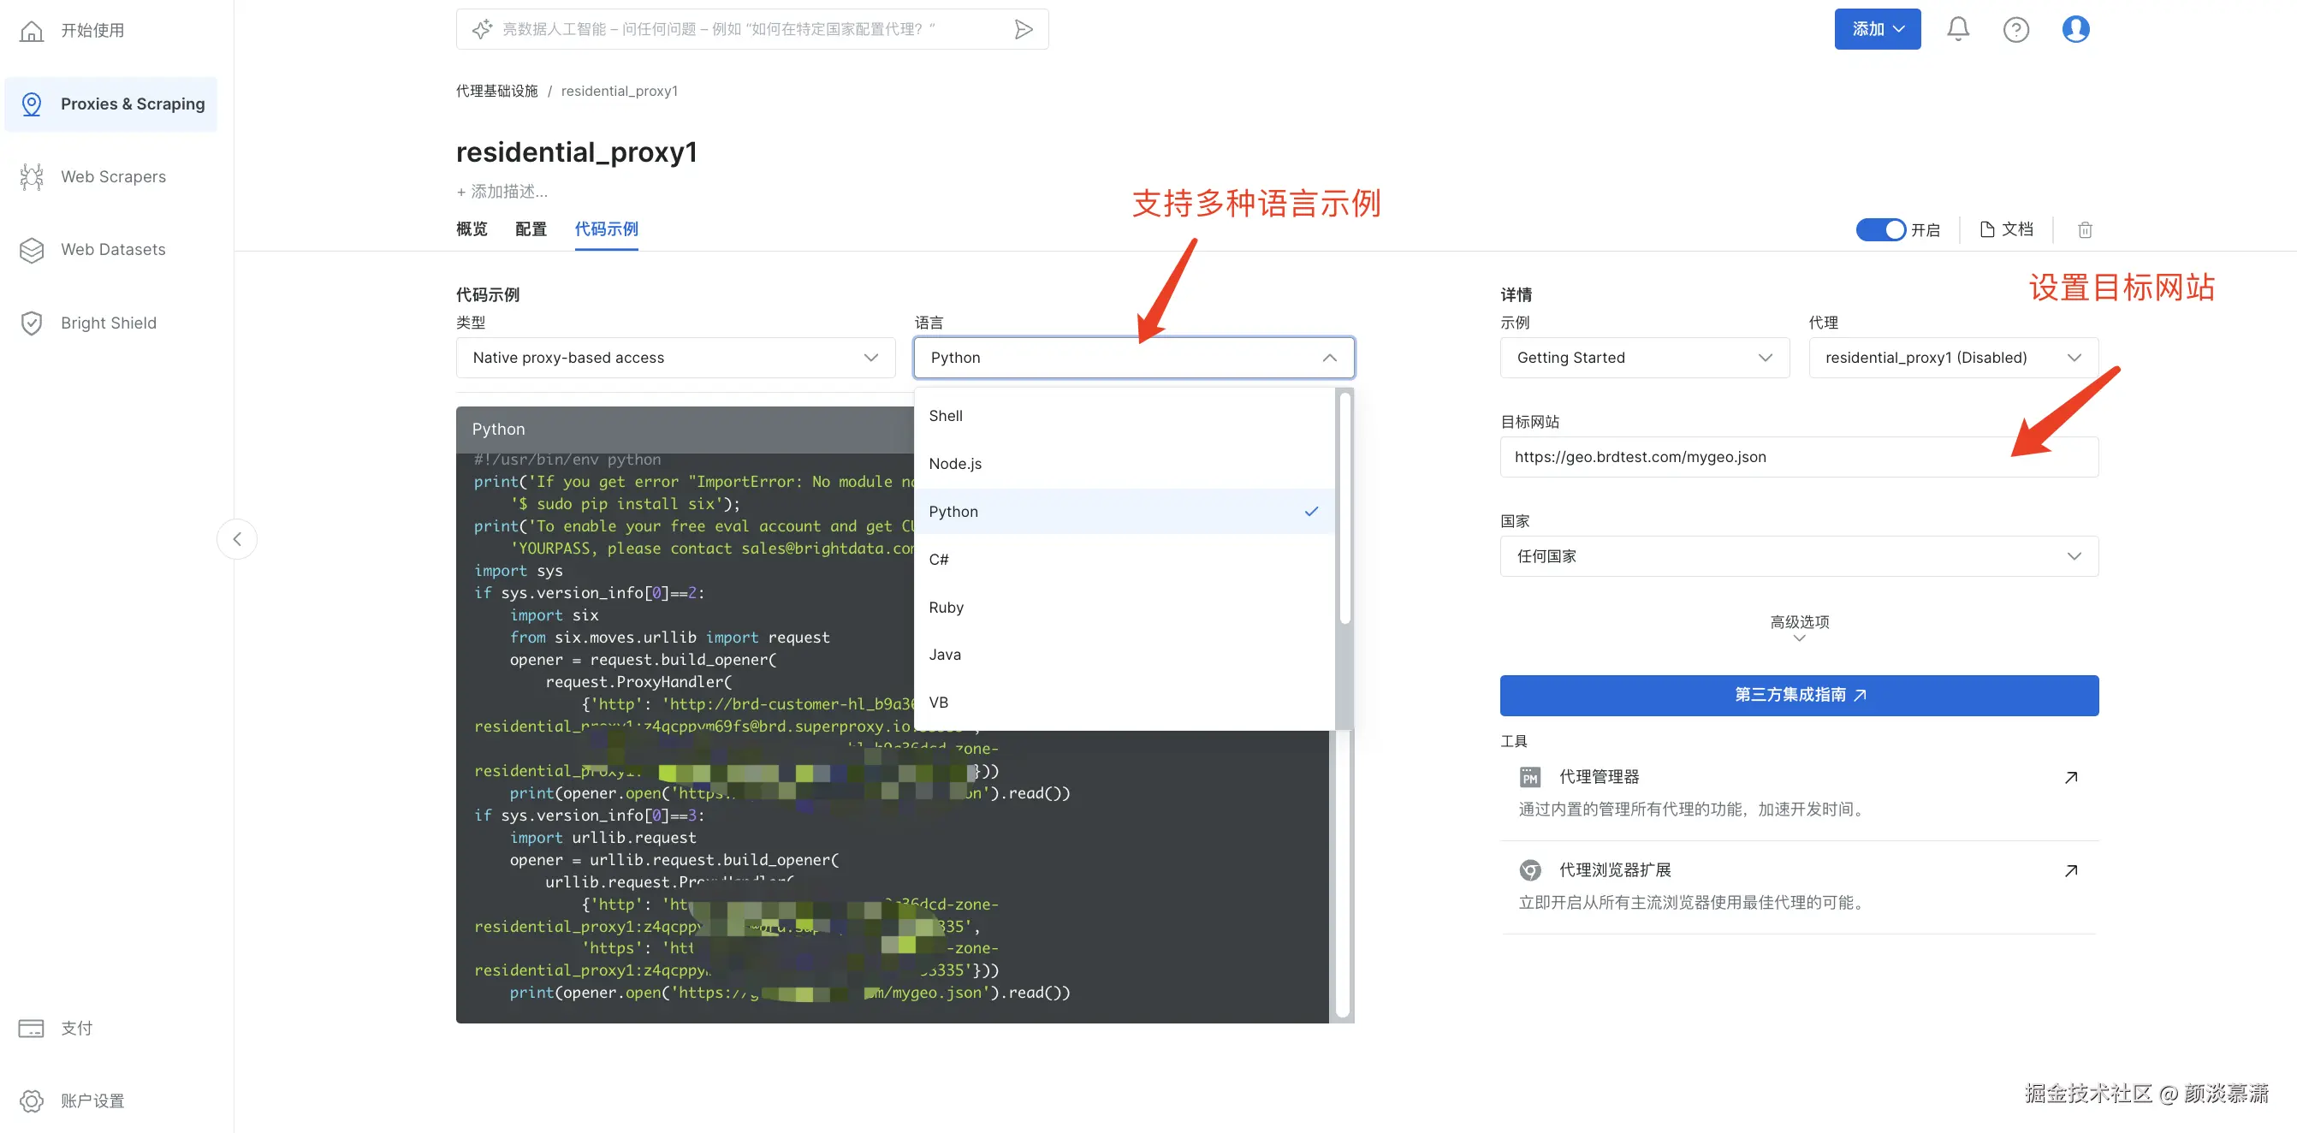Open the help question mark icon
2297x1133 pixels.
coord(2015,29)
